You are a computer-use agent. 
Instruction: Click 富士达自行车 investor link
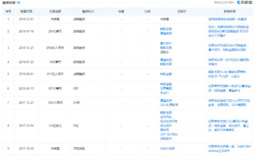point(169,121)
